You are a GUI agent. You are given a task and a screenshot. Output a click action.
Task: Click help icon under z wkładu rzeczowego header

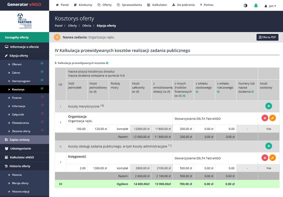(218, 92)
